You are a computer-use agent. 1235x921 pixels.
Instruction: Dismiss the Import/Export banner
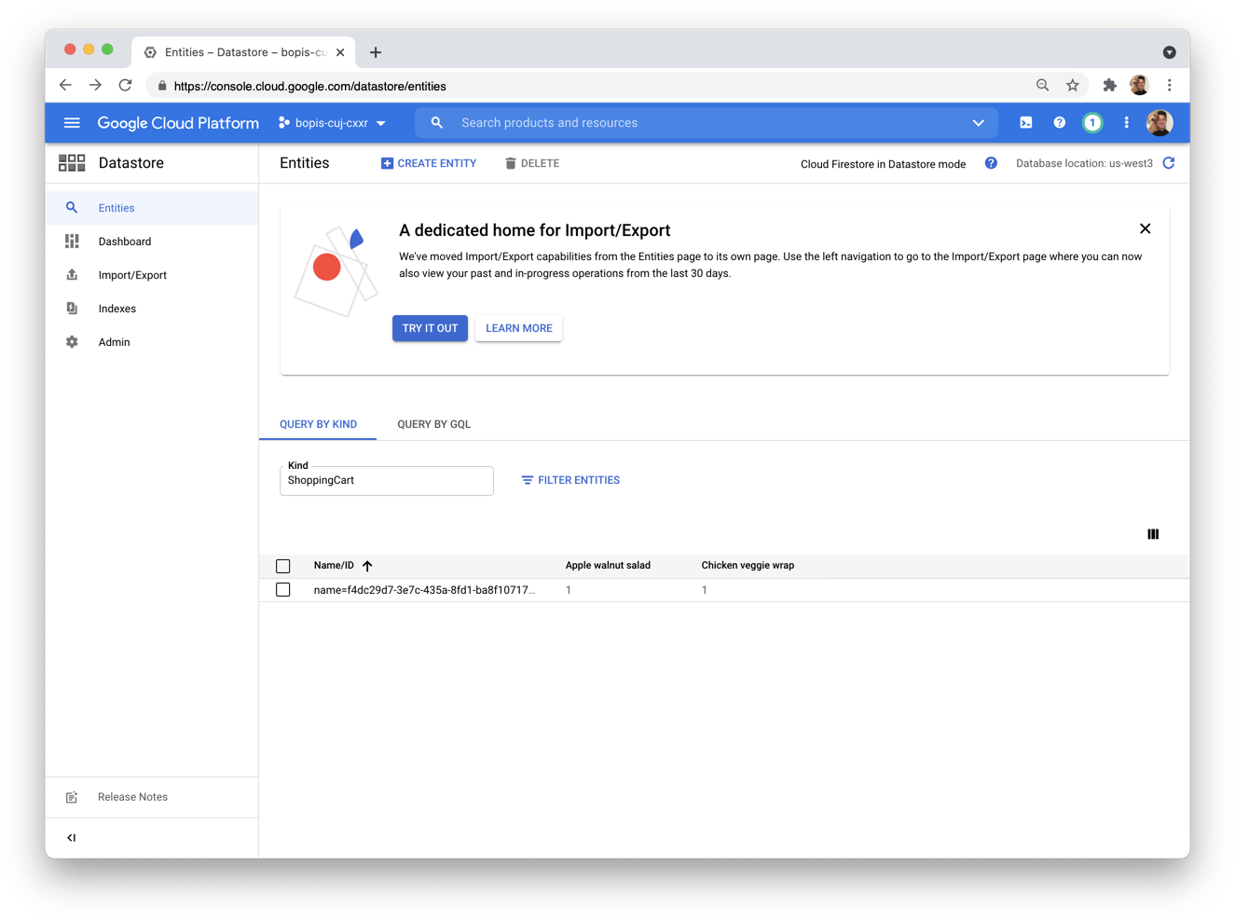coord(1145,228)
